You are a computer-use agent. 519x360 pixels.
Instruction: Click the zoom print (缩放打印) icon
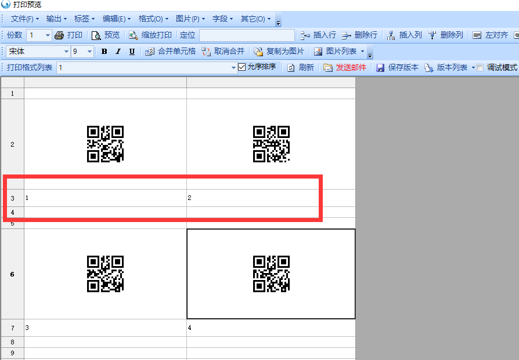tap(134, 35)
